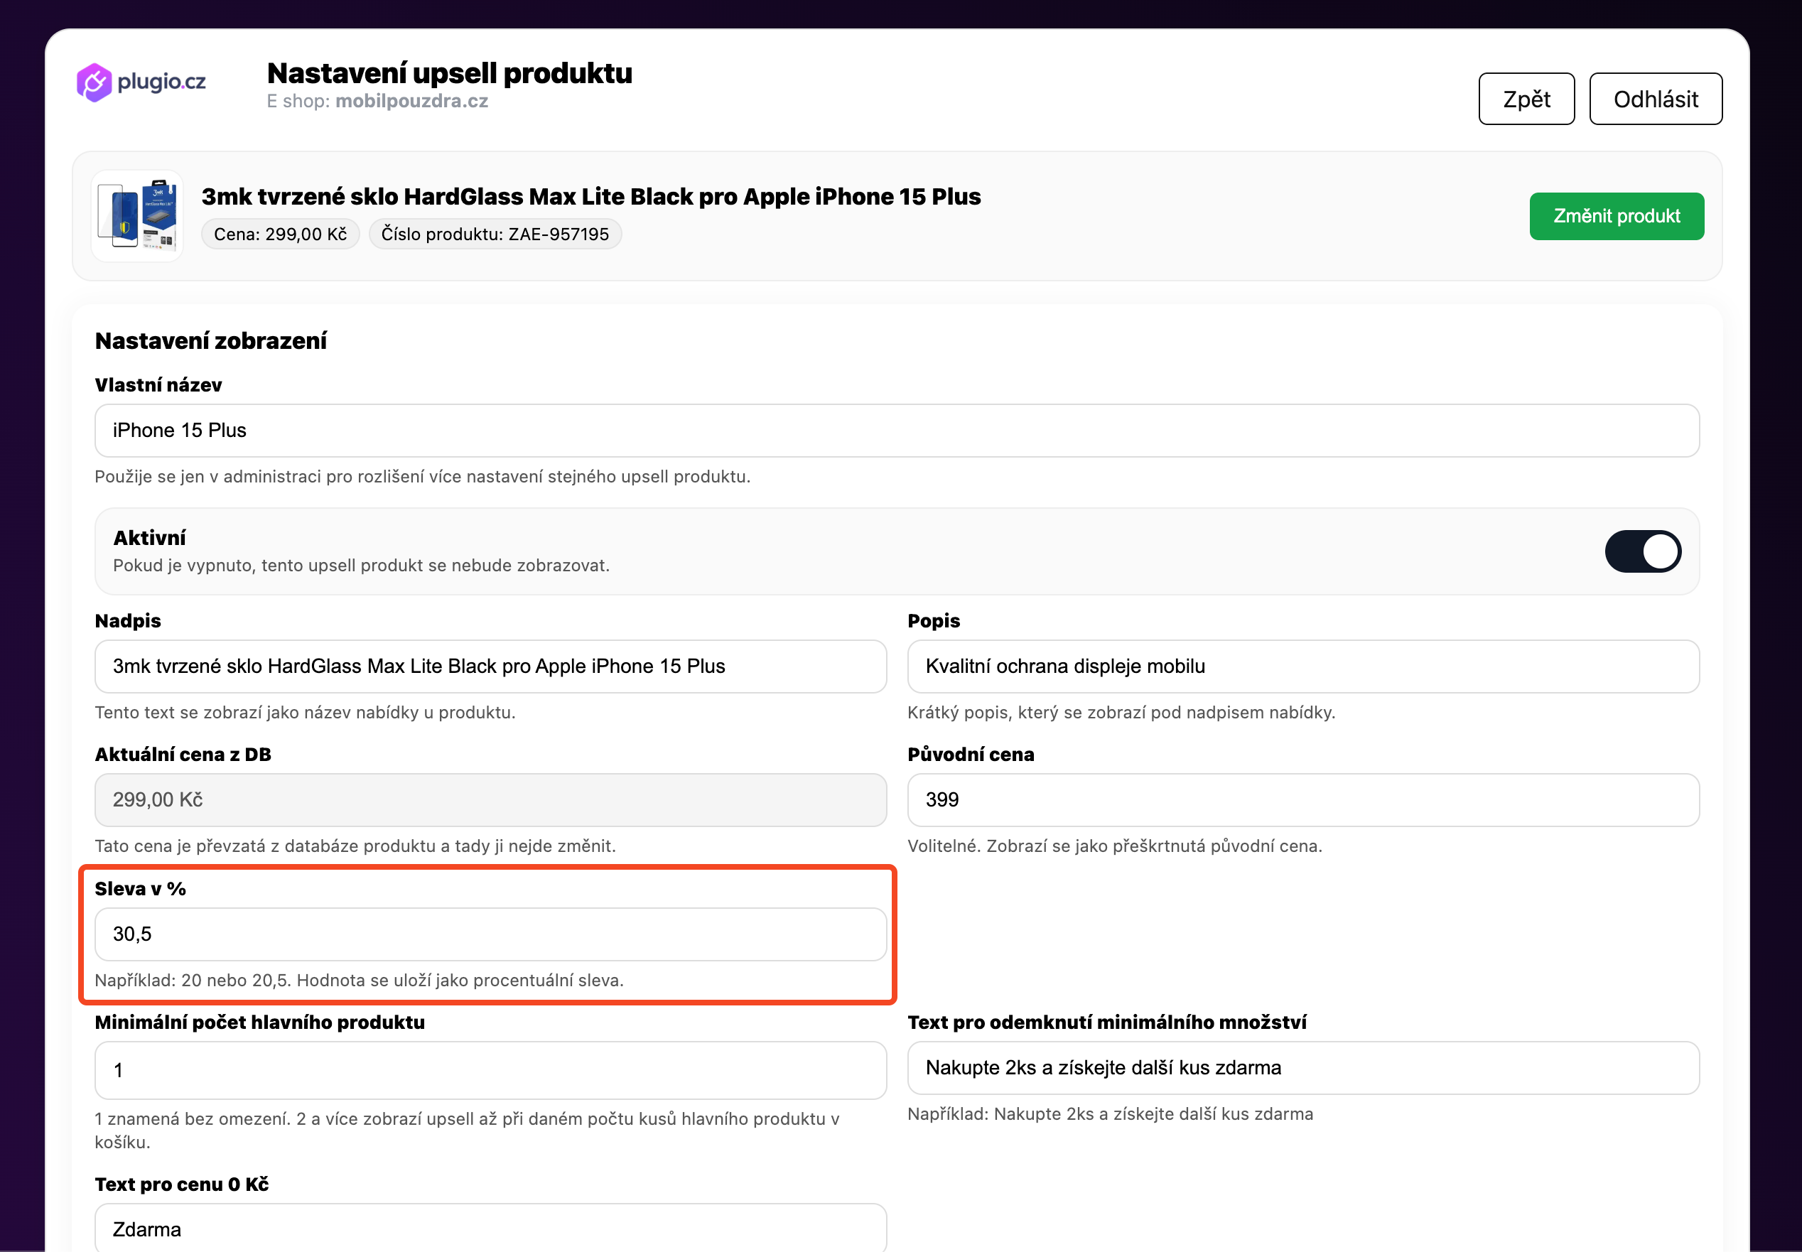1802x1252 pixels.
Task: Click the Odhlásit button
Action: (x=1656, y=99)
